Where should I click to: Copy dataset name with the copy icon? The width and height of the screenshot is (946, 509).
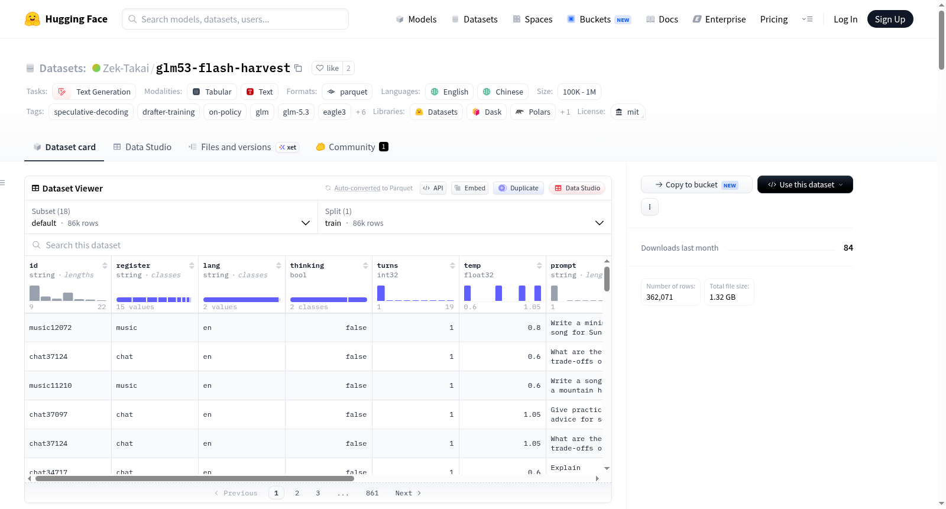point(299,68)
